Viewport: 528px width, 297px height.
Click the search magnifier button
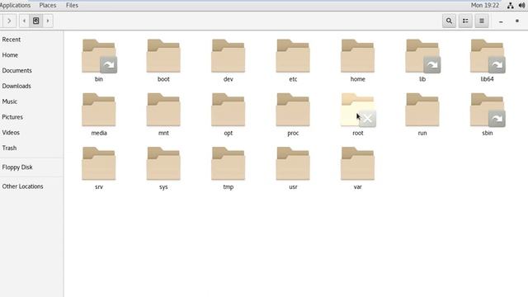click(449, 21)
